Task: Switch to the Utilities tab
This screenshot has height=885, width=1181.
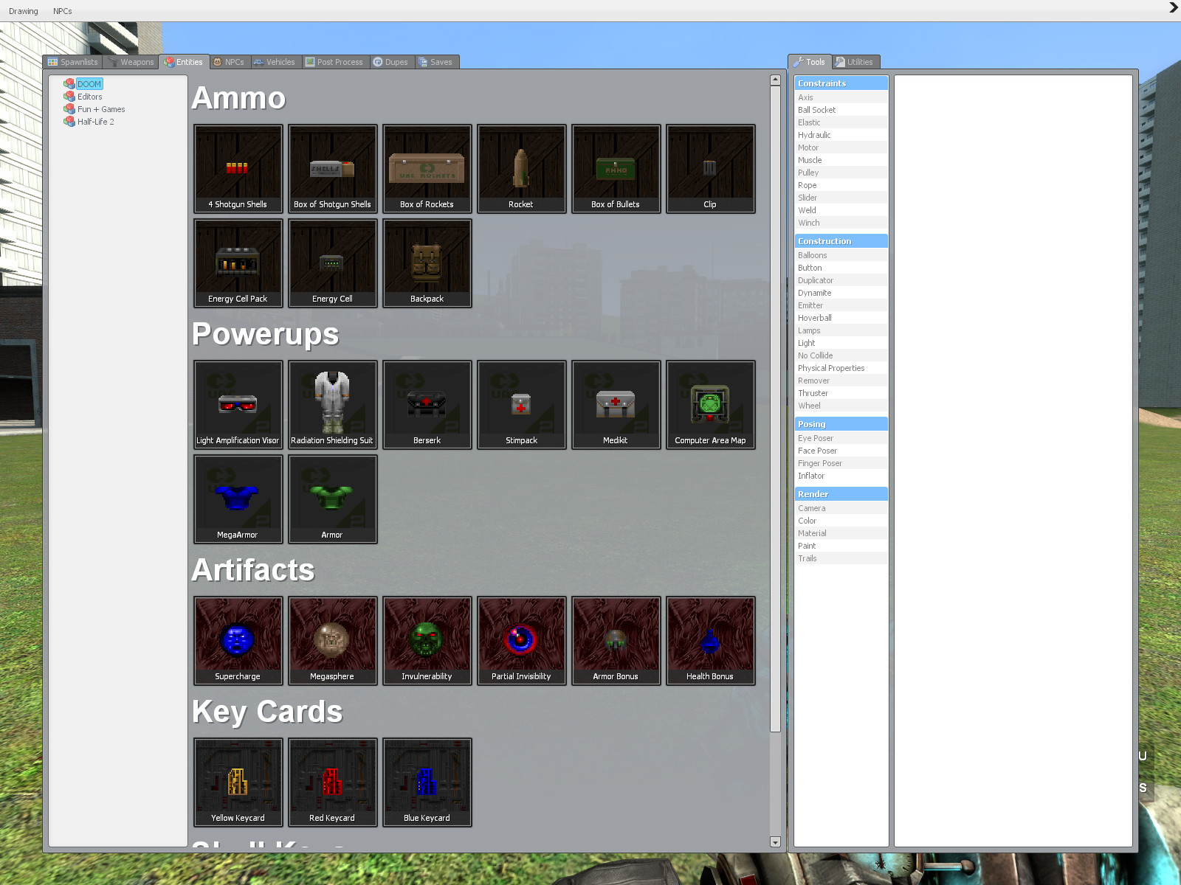Action: (x=855, y=62)
